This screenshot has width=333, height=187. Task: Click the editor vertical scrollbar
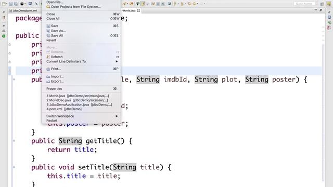point(323,112)
